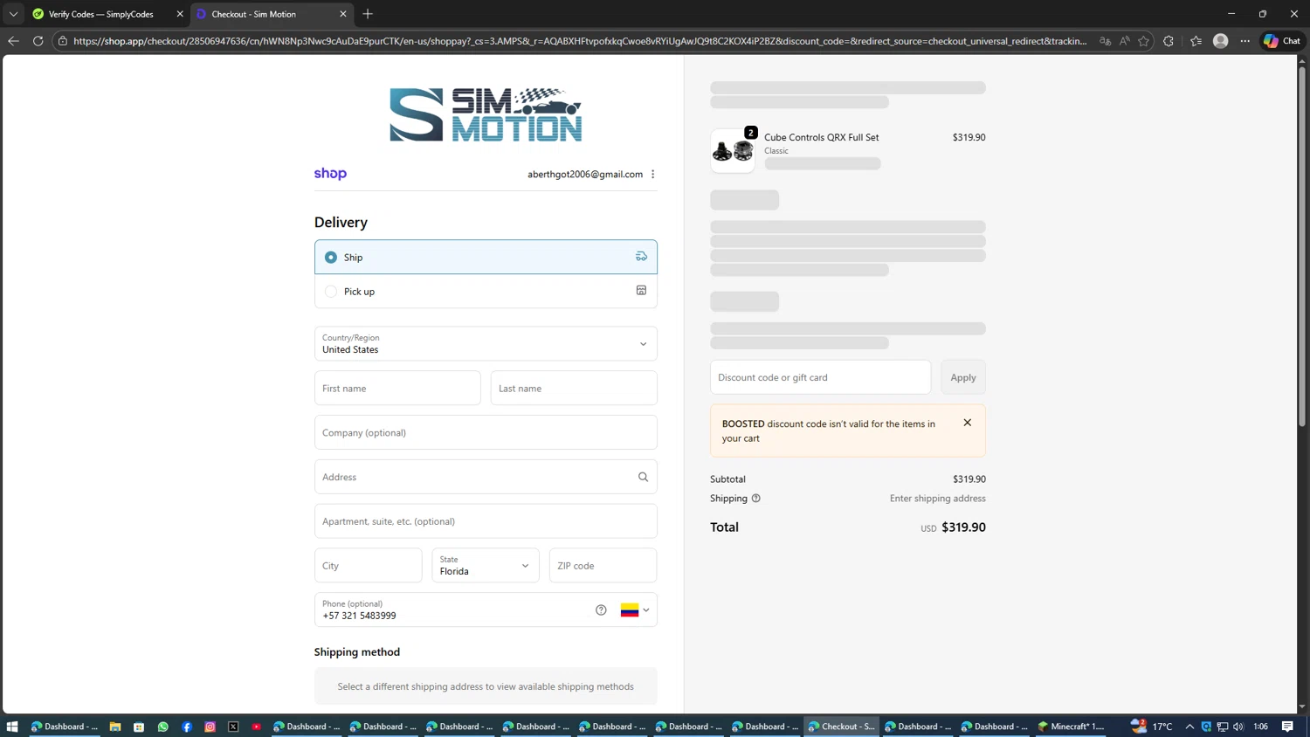This screenshot has width=1310, height=737.
Task: Open the Country/Region dropdown
Action: 486,343
